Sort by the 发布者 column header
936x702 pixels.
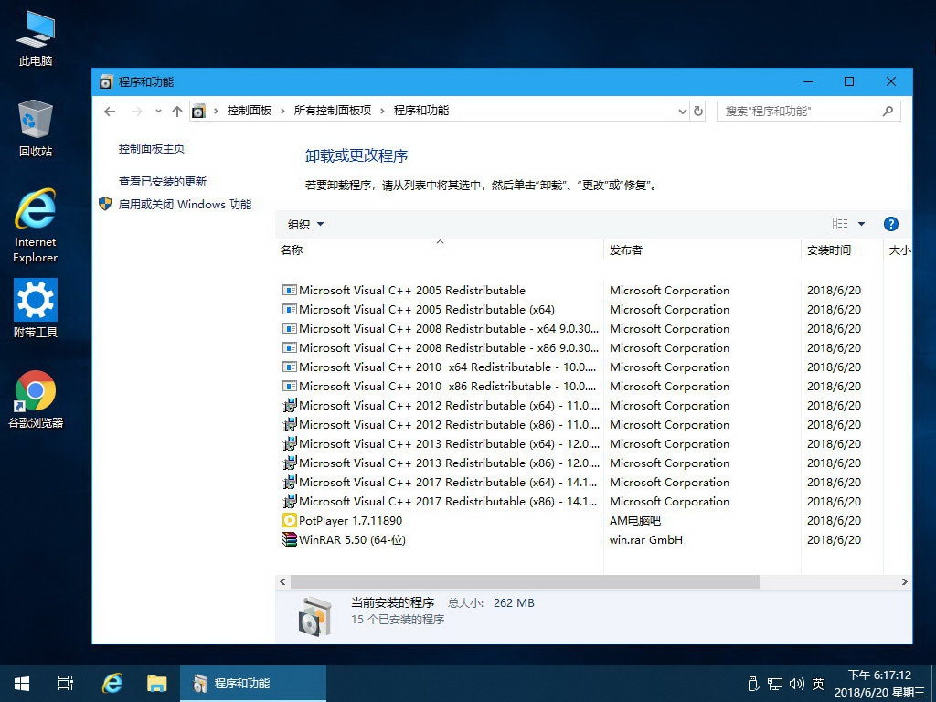tap(702, 250)
